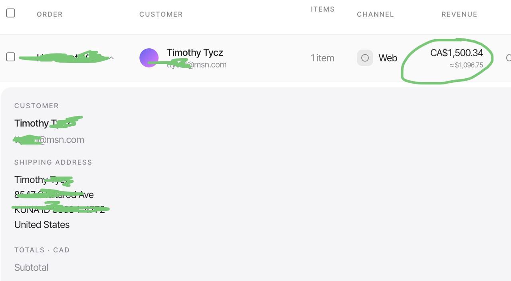Sort by the CUSTOMER column header

[x=161, y=14]
